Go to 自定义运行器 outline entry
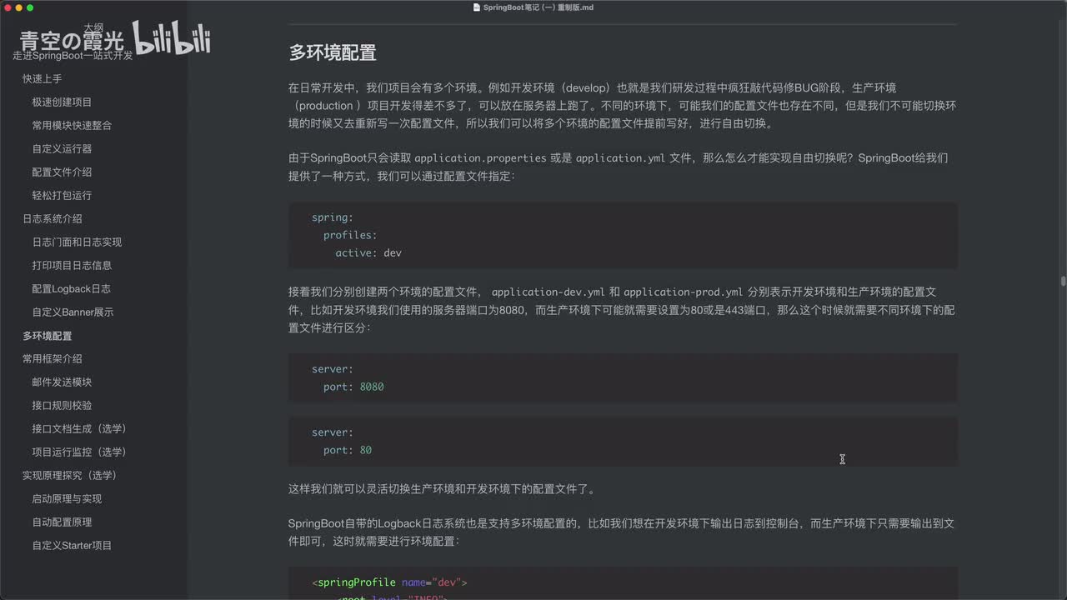The image size is (1067, 600). coord(62,148)
